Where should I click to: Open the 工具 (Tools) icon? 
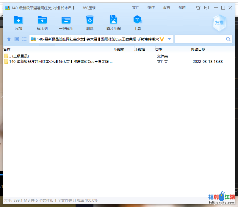tap(137, 20)
